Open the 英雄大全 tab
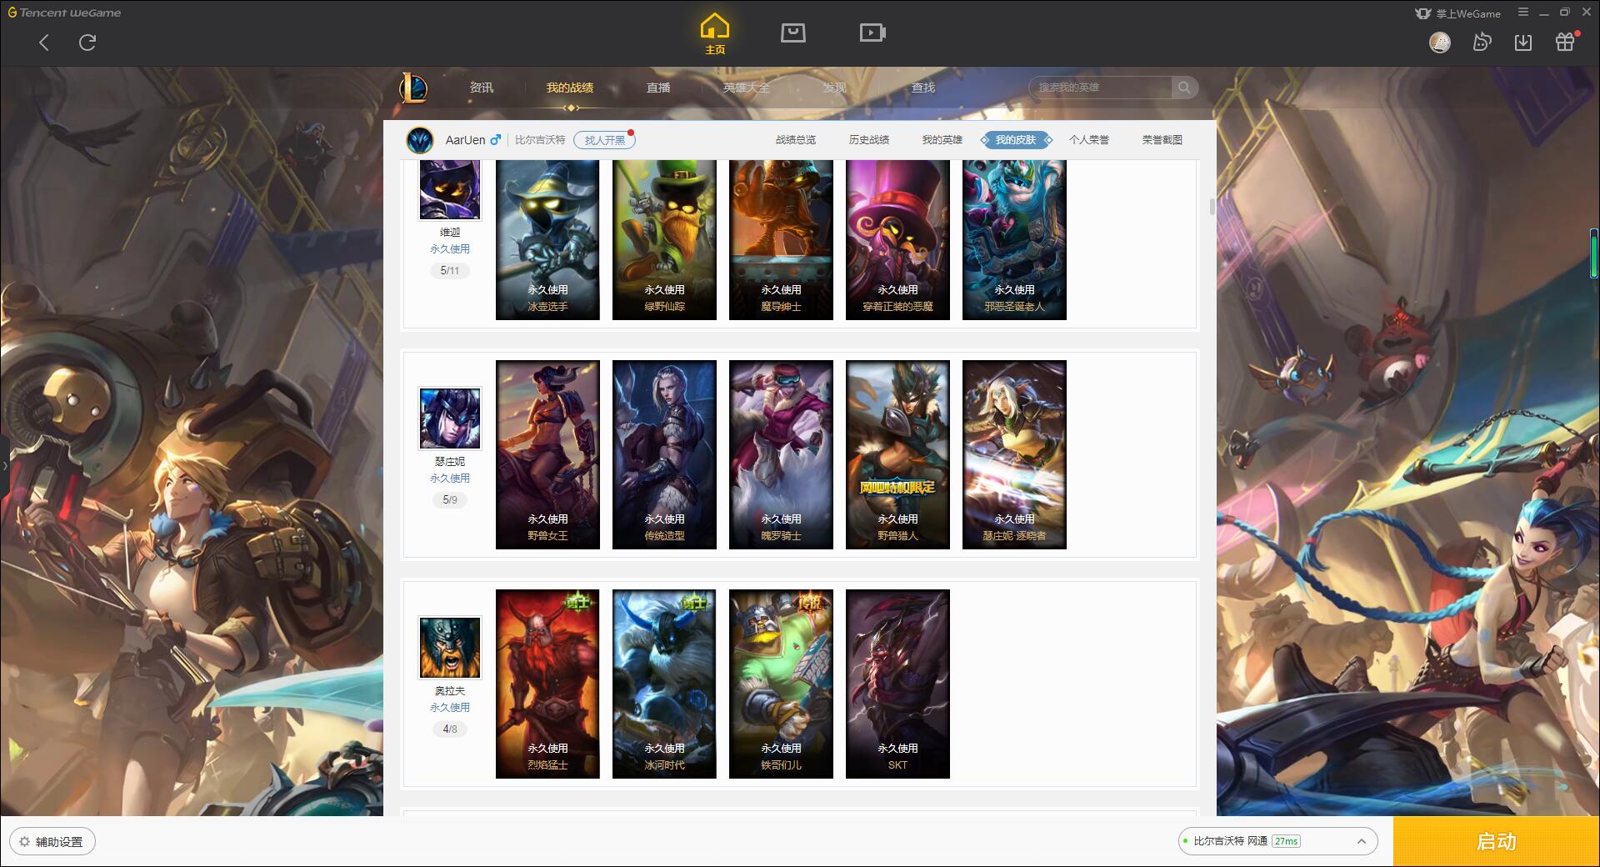Image resolution: width=1600 pixels, height=867 pixels. point(747,88)
